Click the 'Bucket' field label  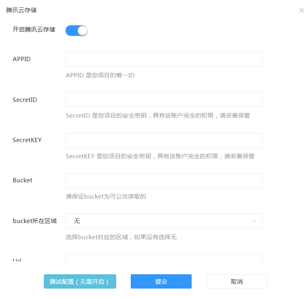pos(23,180)
